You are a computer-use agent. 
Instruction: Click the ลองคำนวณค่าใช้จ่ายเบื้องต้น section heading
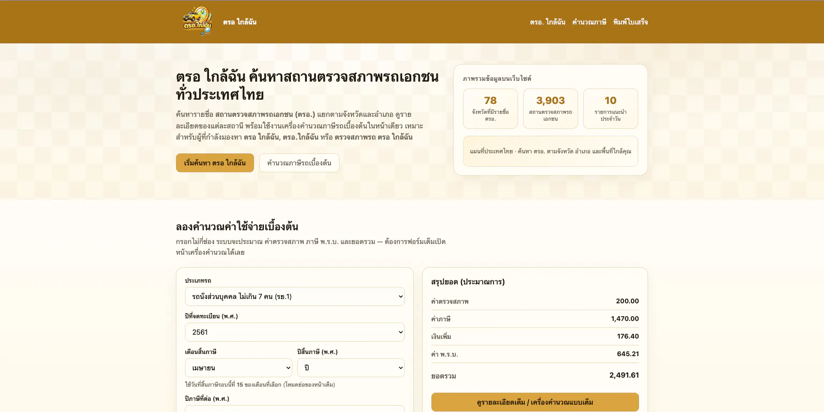click(x=237, y=226)
